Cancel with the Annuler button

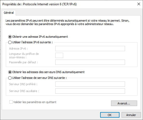click(131, 115)
